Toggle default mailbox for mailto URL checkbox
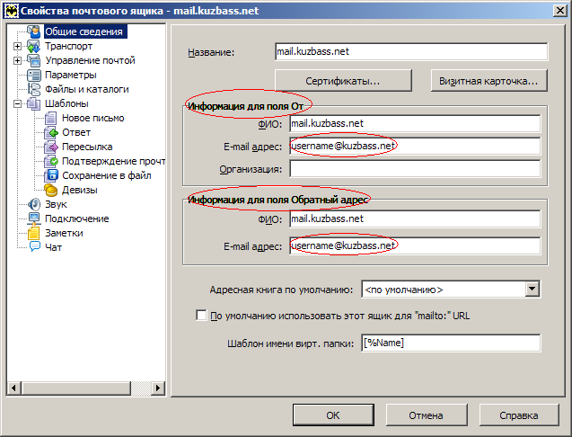Viewport: 572px width, 437px height. click(x=201, y=315)
